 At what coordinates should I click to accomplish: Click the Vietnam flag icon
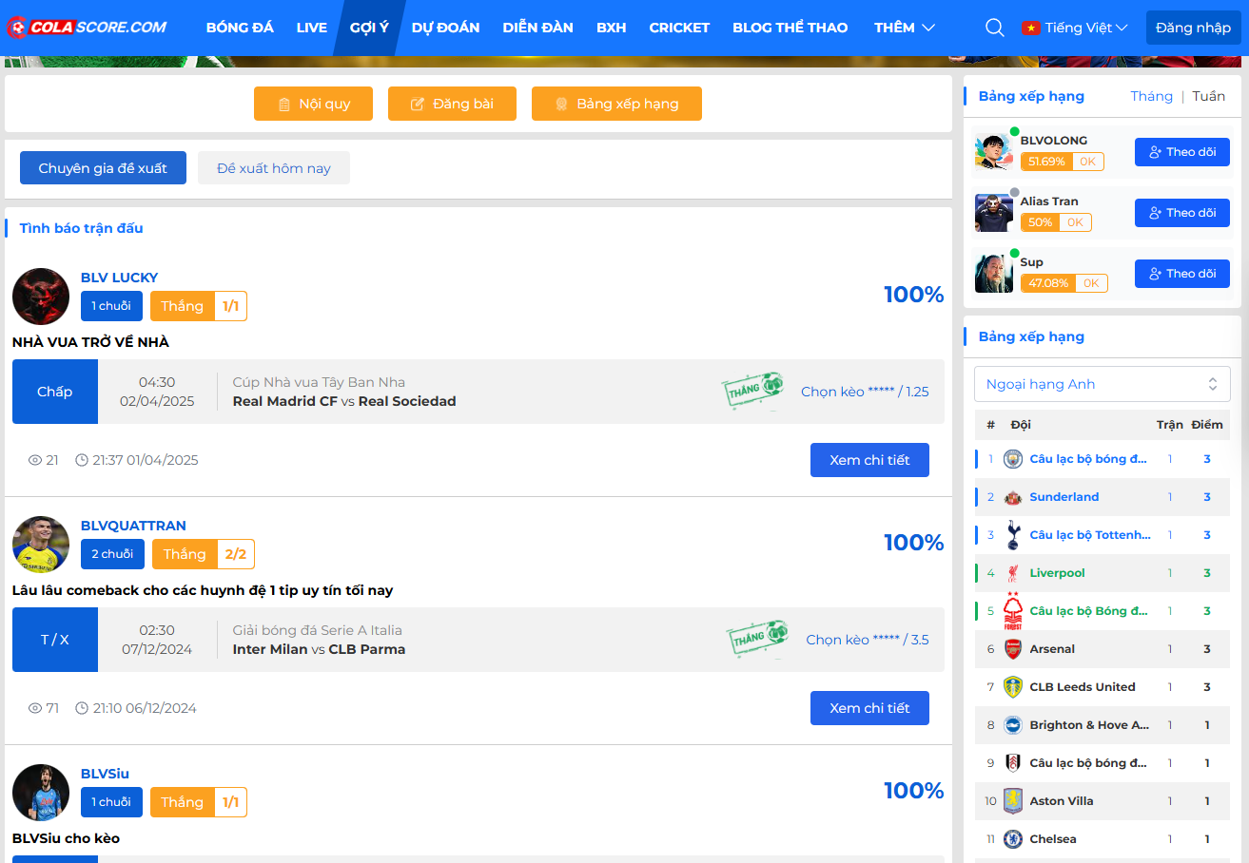tap(1030, 28)
